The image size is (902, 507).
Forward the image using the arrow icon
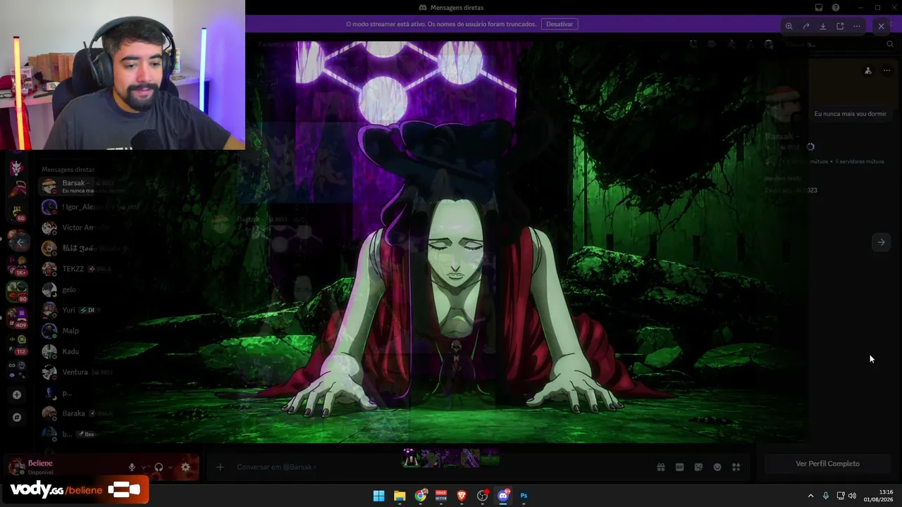[806, 26]
